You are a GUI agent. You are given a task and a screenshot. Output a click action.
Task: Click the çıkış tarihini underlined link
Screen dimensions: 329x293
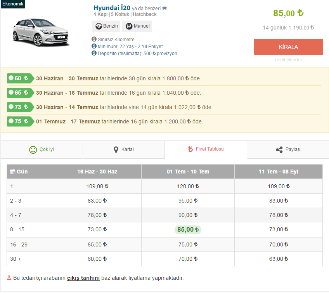pos(83,278)
